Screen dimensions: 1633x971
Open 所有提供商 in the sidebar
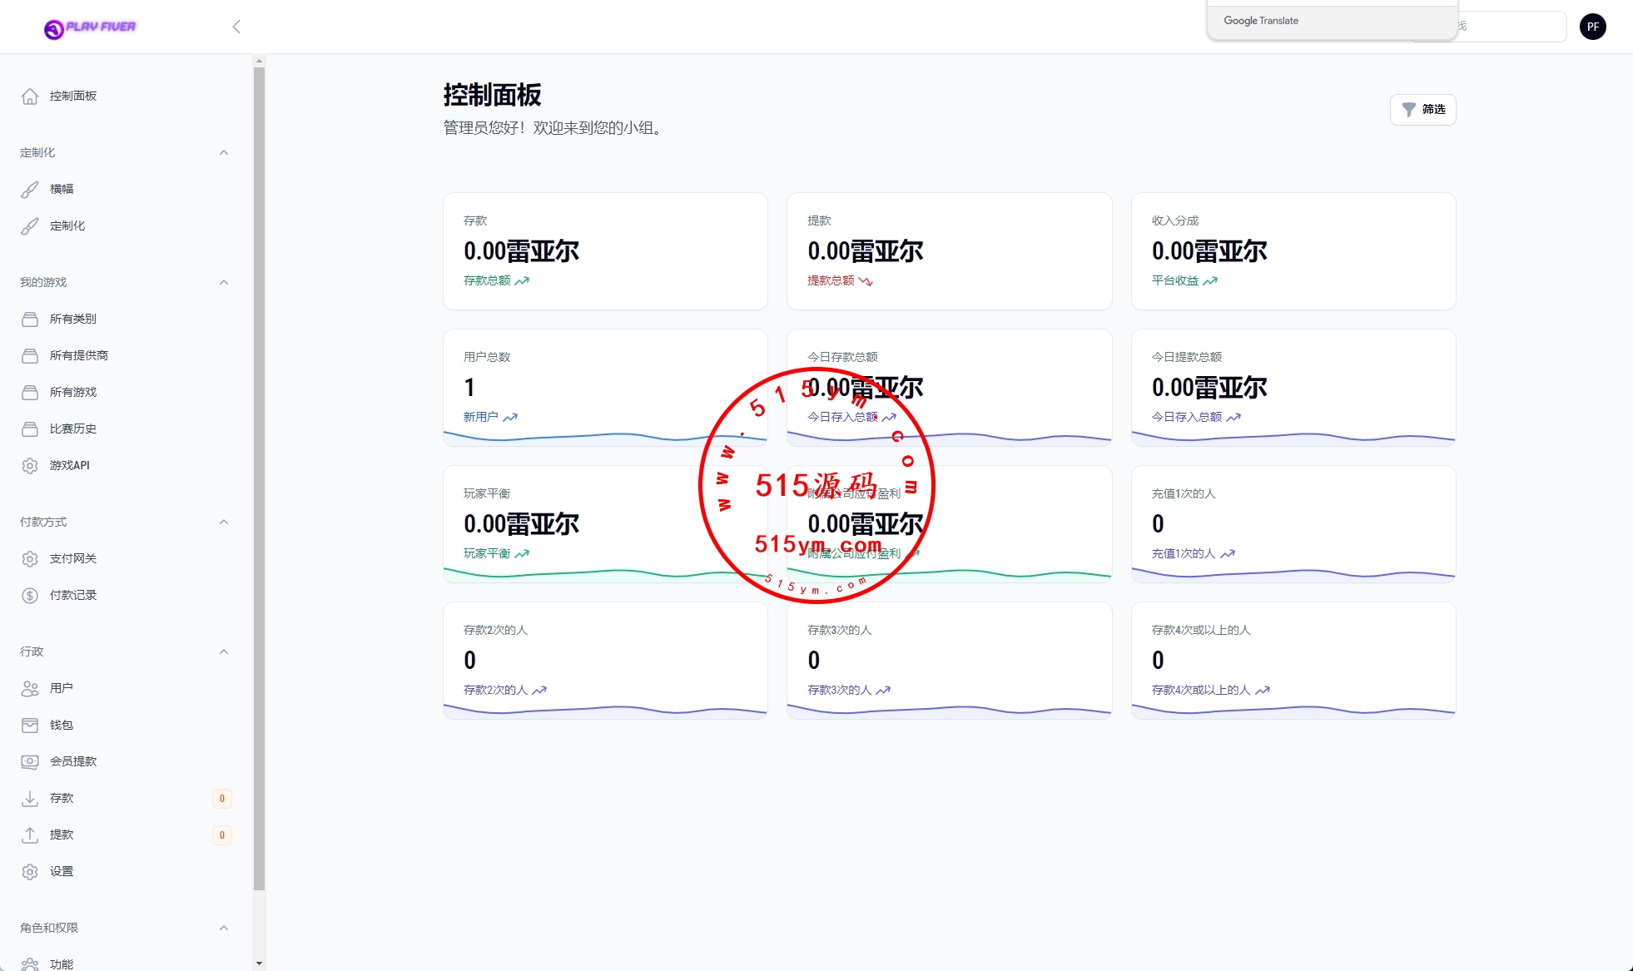[x=79, y=356]
